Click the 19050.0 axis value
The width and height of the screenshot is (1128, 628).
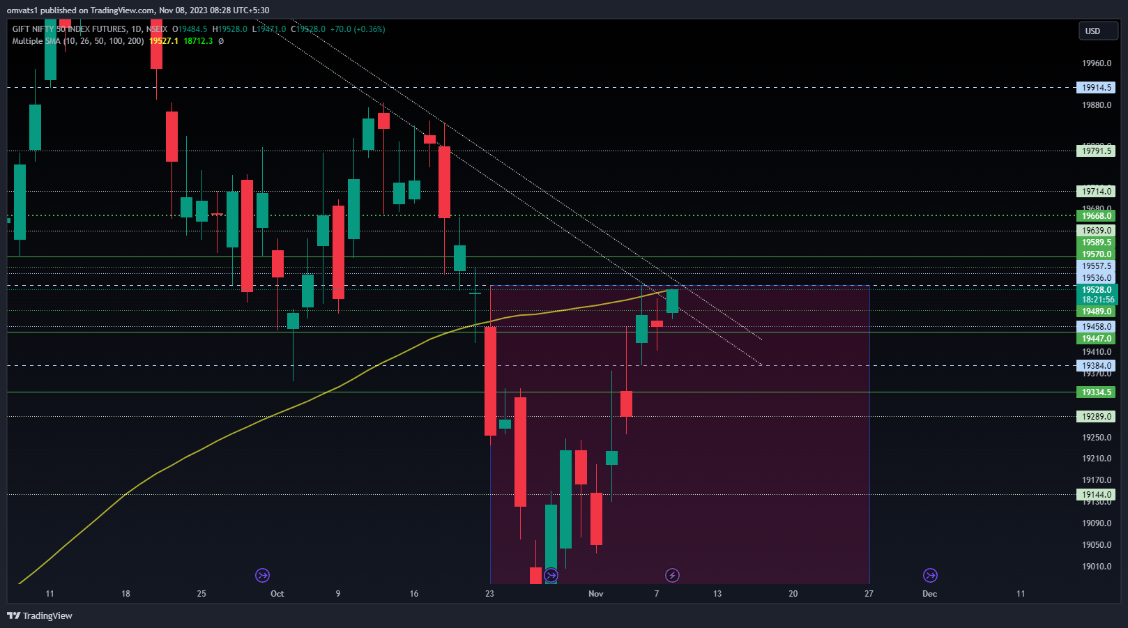coord(1097,545)
